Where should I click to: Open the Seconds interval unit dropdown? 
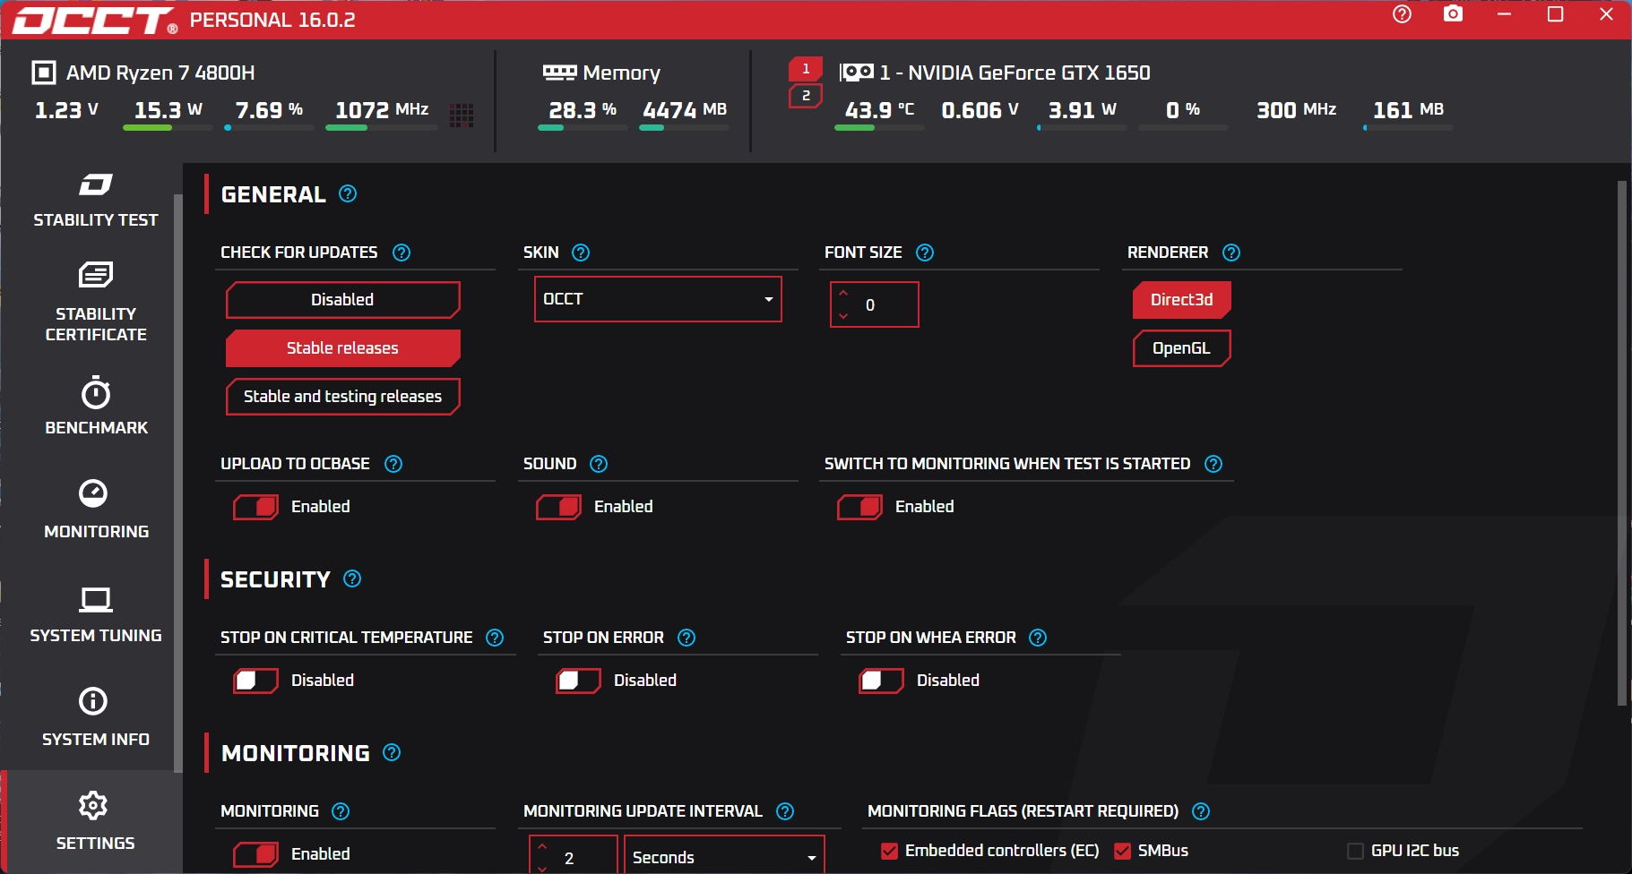coord(724,857)
